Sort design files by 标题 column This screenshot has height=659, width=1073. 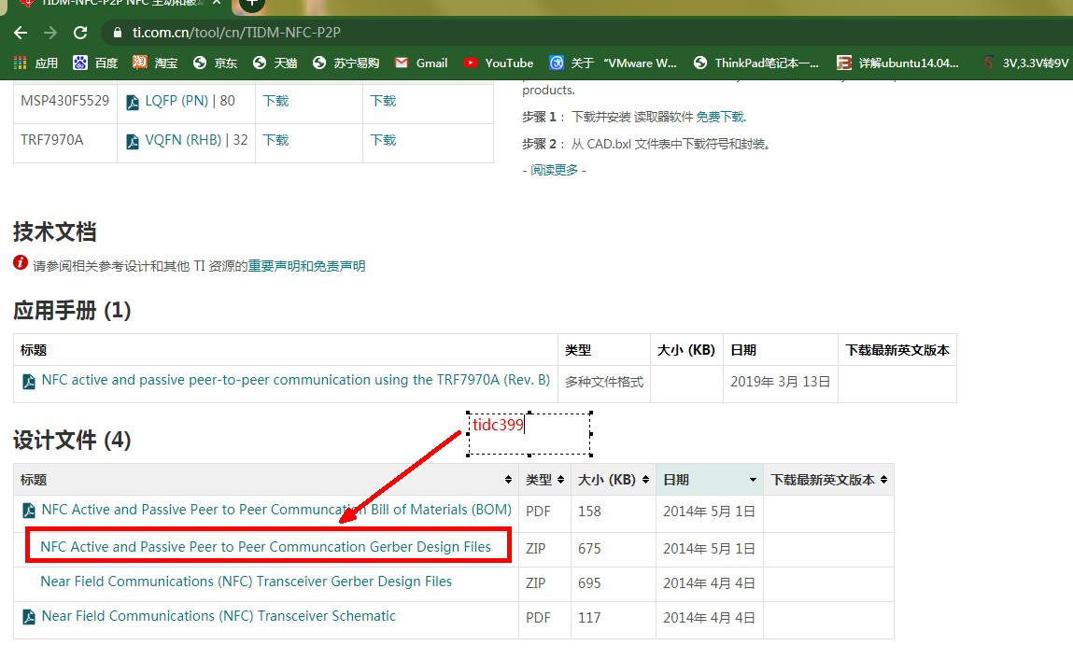265,480
